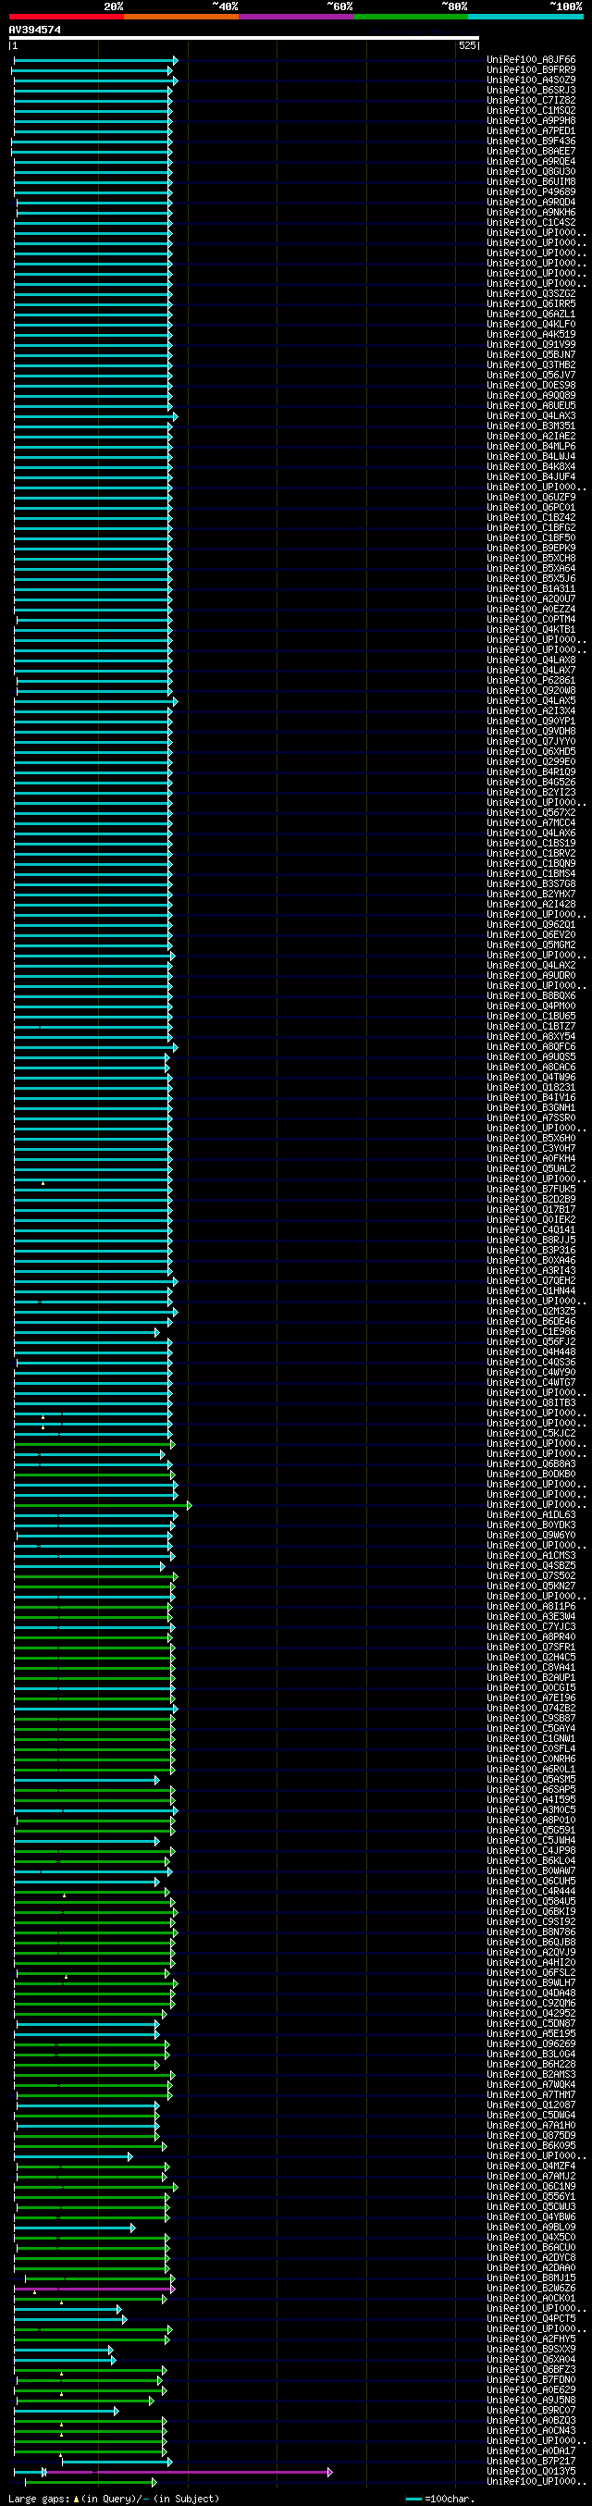Open hit UniRef100_A4S0Z9
This screenshot has width=592, height=2506.
pyautogui.click(x=531, y=80)
